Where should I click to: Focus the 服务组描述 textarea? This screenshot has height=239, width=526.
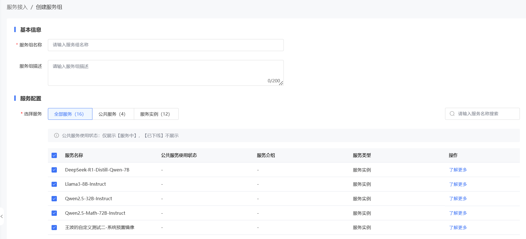(x=166, y=73)
